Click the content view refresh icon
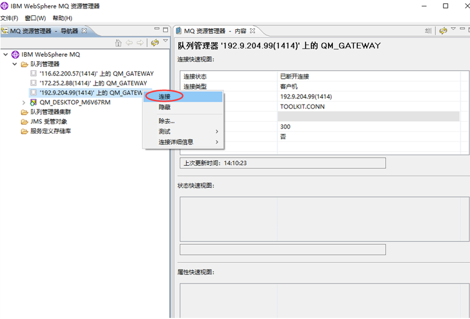The height and width of the screenshot is (319, 470). click(x=443, y=31)
